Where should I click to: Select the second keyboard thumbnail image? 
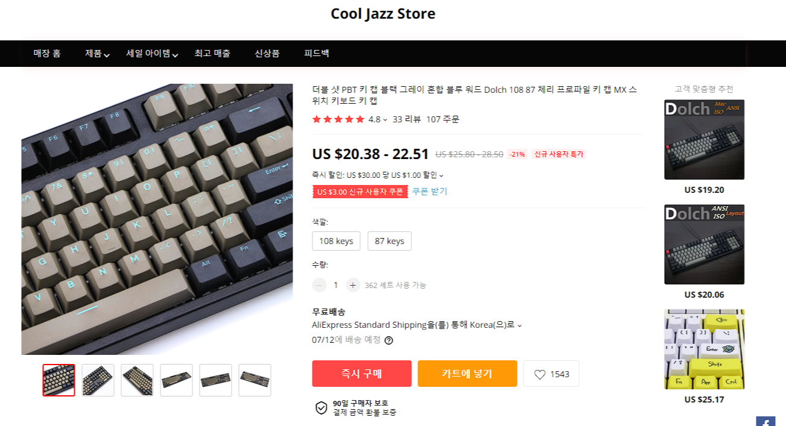98,380
